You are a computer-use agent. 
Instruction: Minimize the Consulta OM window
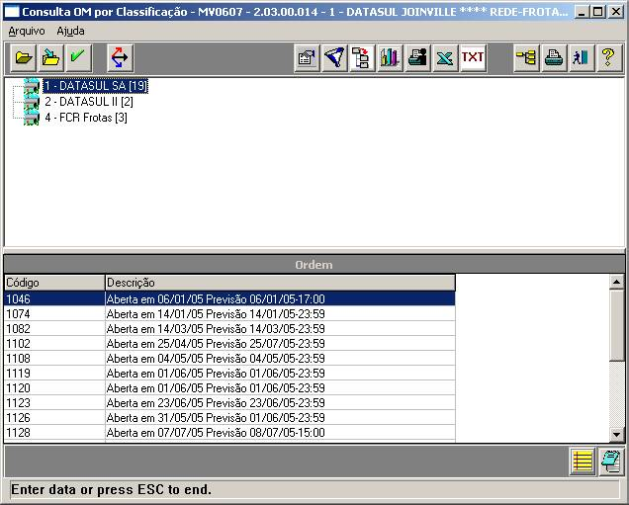tap(583, 12)
